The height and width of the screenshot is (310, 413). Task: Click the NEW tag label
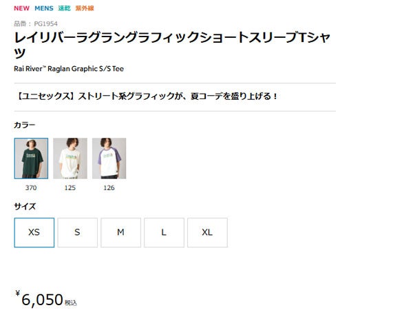21,8
